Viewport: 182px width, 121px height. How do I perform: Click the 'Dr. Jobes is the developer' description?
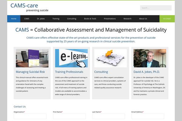point(149,86)
